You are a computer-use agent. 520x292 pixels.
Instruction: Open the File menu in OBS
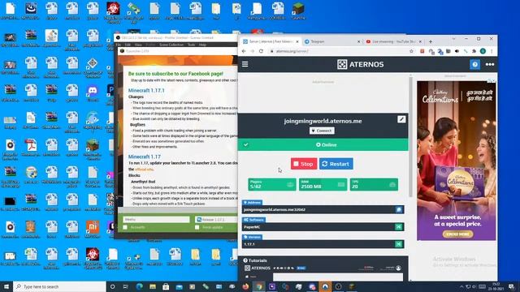(x=119, y=45)
